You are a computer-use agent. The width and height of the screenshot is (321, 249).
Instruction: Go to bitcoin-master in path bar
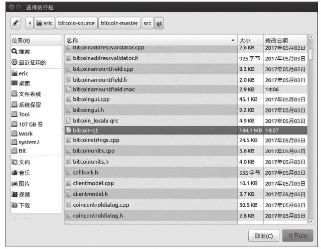[x=119, y=23]
